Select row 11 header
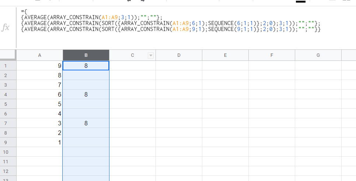 pos(8,161)
